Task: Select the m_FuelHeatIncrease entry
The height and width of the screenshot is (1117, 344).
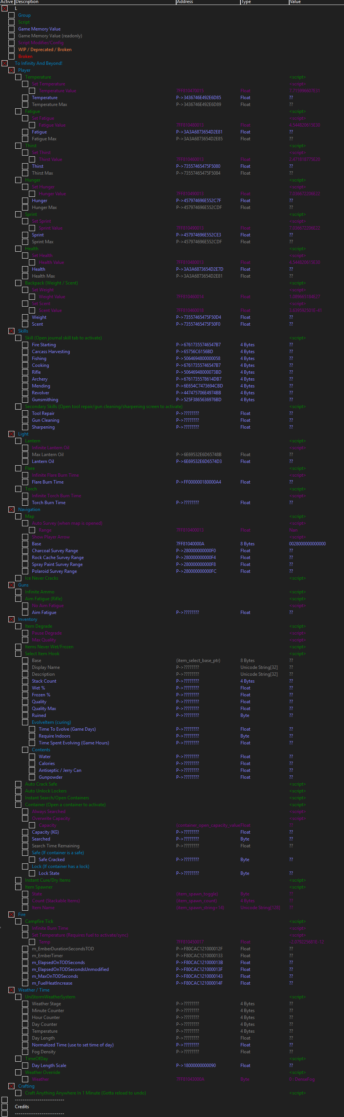Action: [x=52, y=984]
